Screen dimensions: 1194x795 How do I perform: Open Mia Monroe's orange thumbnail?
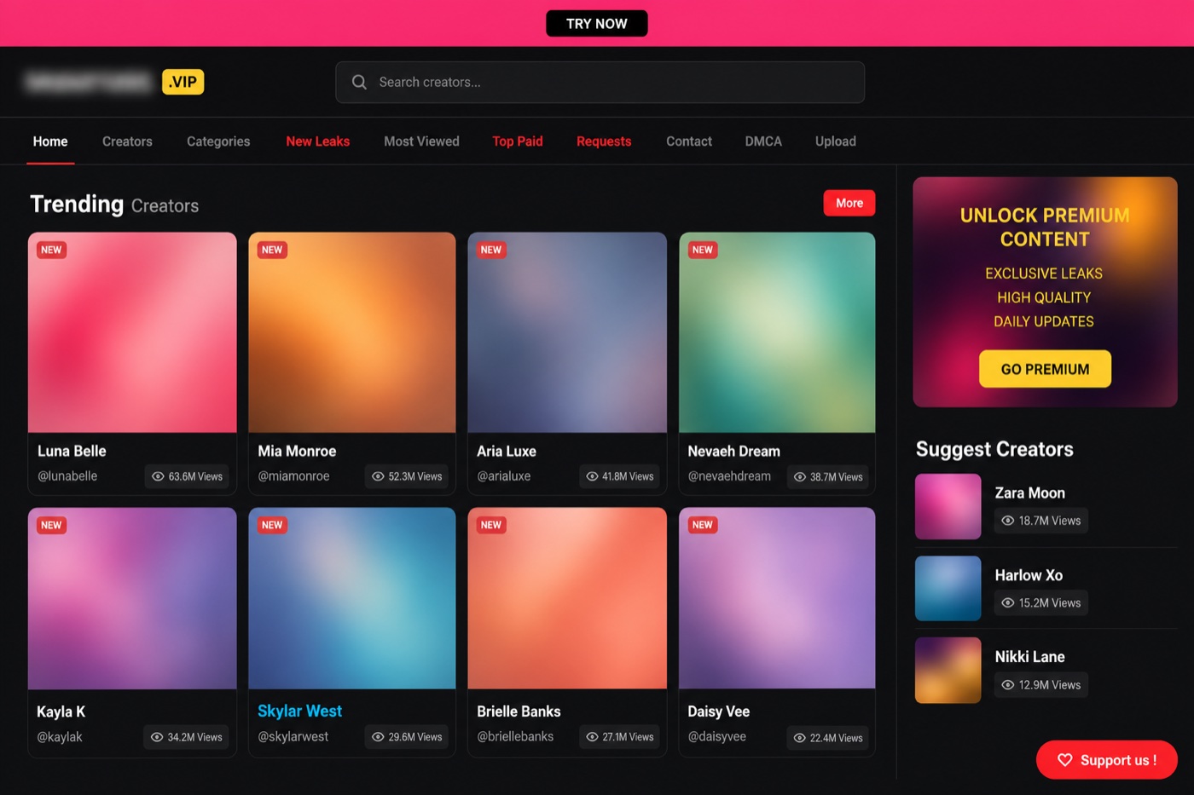click(352, 332)
